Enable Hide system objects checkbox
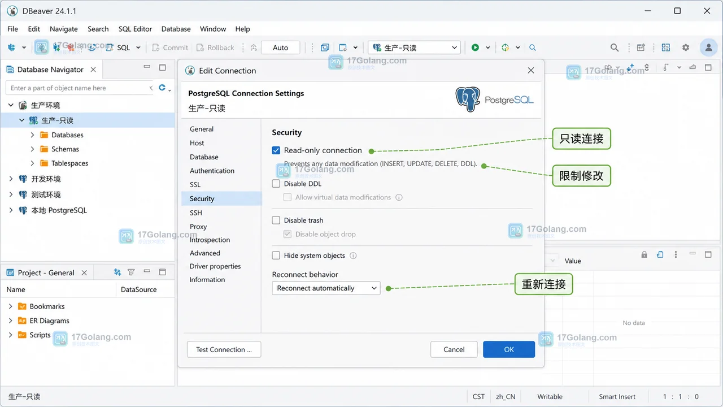Viewport: 723px width, 407px height. 276,256
